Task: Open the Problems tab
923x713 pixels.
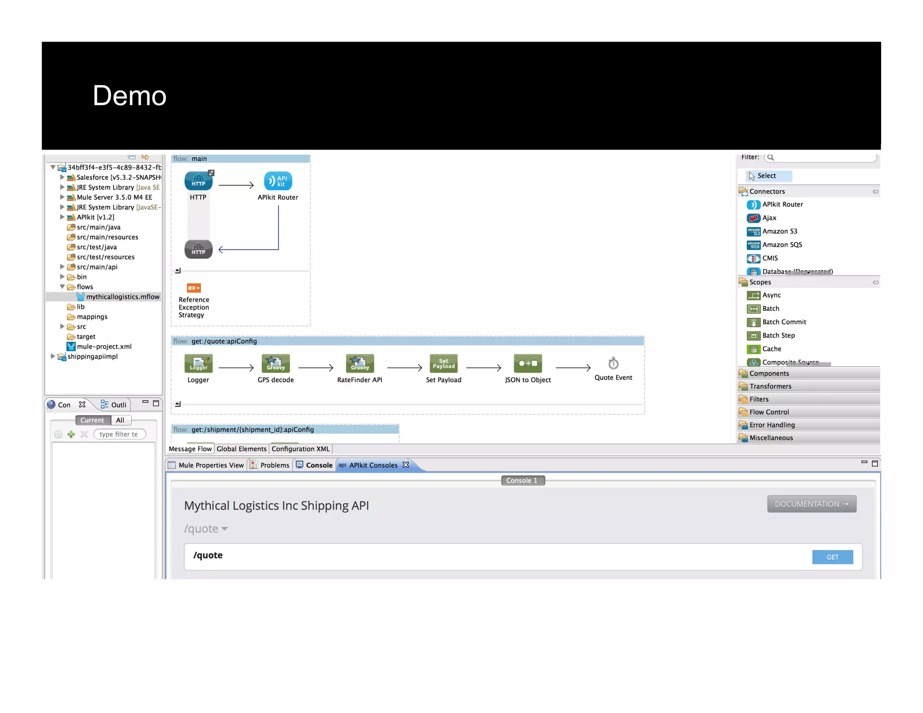Action: (274, 465)
